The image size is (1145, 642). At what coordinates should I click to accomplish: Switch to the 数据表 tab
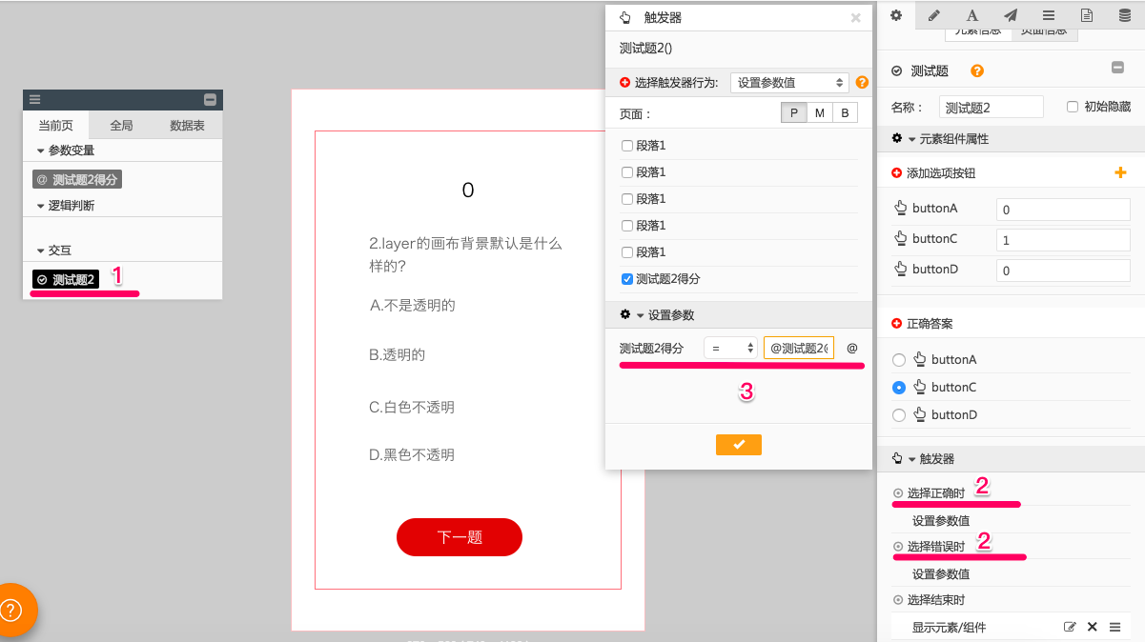tap(187, 125)
